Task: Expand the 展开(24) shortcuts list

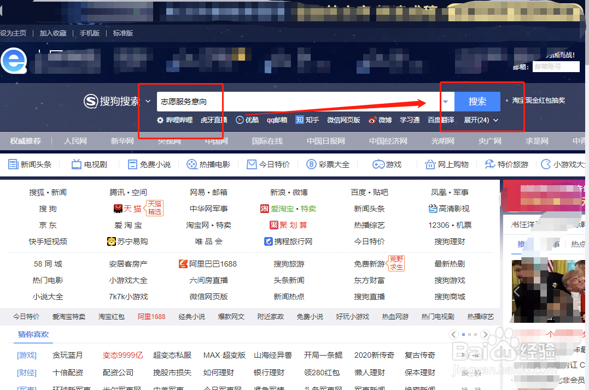Action: click(481, 120)
